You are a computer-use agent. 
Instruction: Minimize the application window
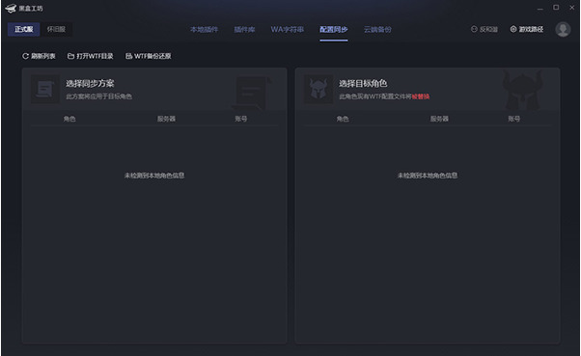540,8
